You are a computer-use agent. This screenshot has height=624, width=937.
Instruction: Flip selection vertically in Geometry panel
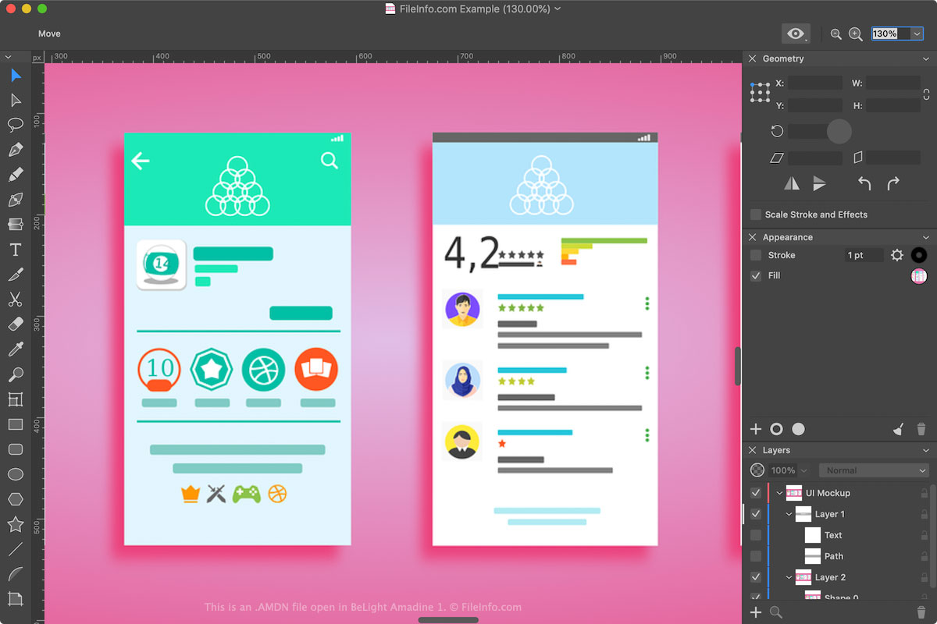click(819, 183)
